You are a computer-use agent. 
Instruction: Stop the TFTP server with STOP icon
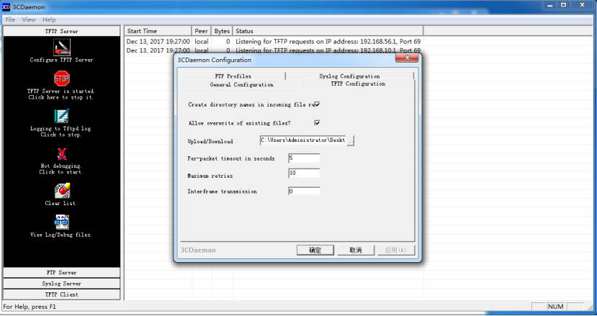pos(62,78)
